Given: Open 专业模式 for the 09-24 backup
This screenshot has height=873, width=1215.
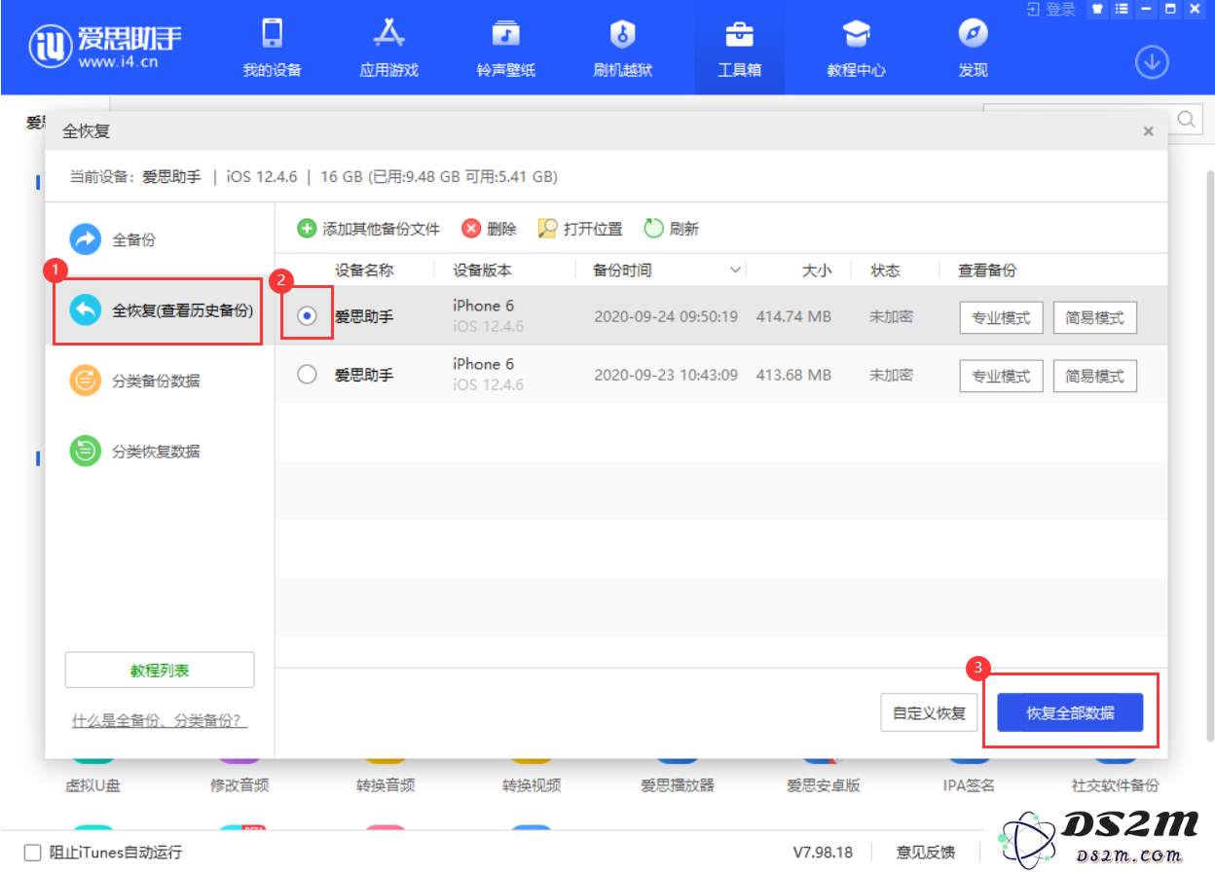Looking at the screenshot, I should [1001, 317].
